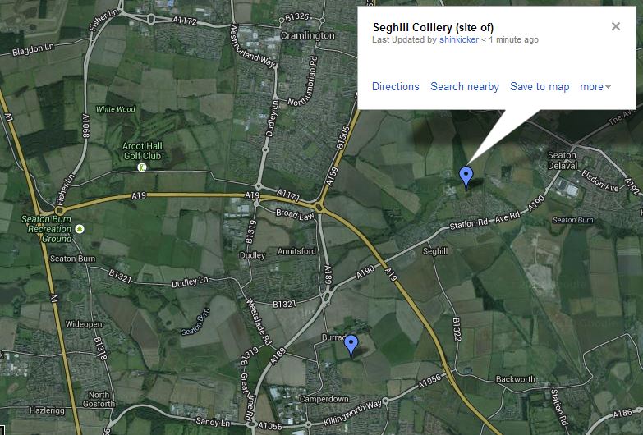
Task: Click the Seghill Colliery (site of) title
Action: [x=433, y=27]
